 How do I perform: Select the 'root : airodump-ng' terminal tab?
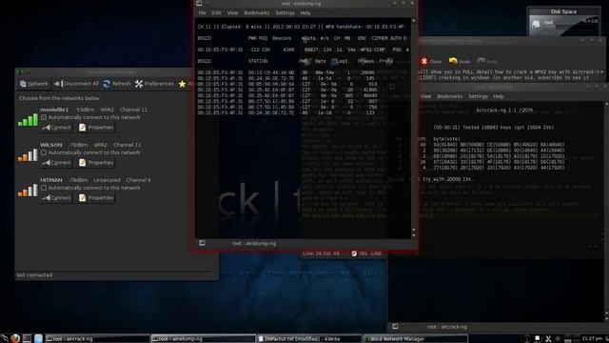click(254, 244)
